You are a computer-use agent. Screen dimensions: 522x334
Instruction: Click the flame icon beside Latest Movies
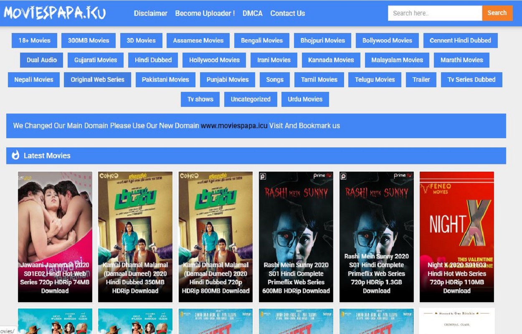point(15,155)
